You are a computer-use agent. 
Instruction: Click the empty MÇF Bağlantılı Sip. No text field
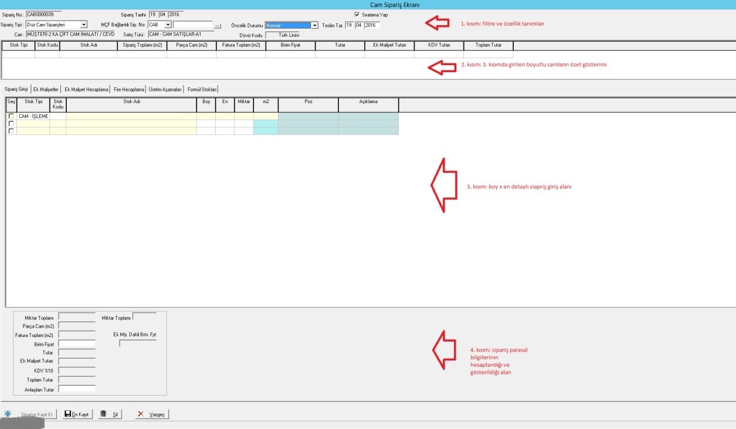192,25
